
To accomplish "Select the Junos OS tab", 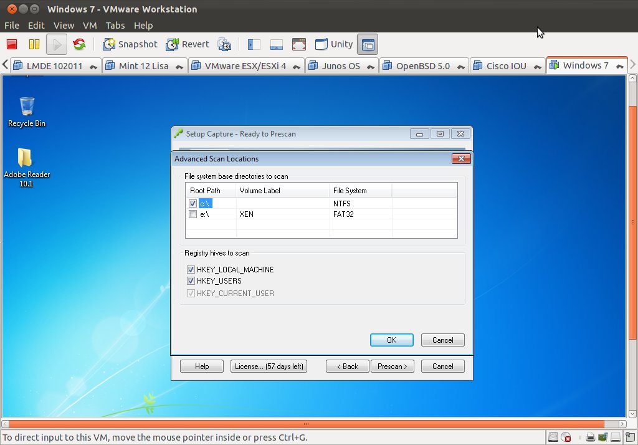I will (341, 65).
